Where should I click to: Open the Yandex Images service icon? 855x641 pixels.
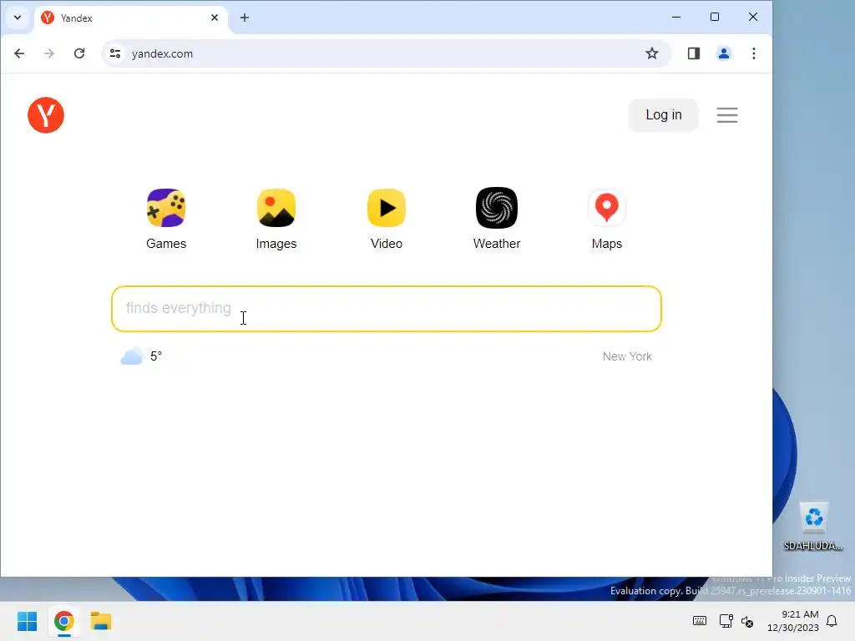(276, 208)
